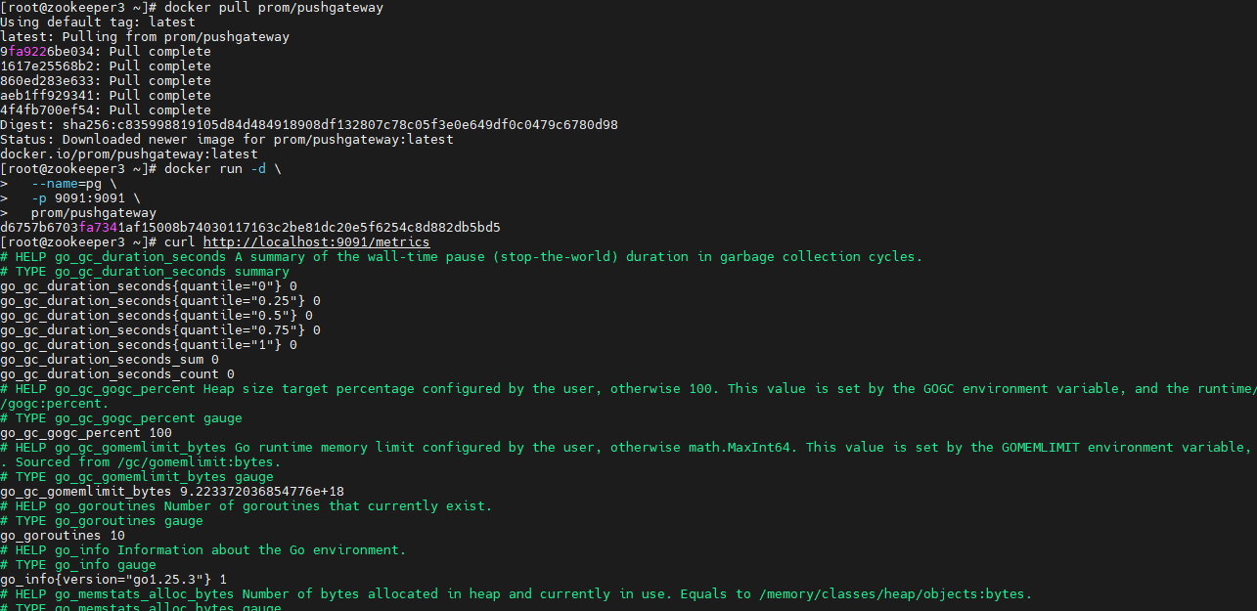
Task: Click the quantile="0.5" metric line
Action: point(156,316)
